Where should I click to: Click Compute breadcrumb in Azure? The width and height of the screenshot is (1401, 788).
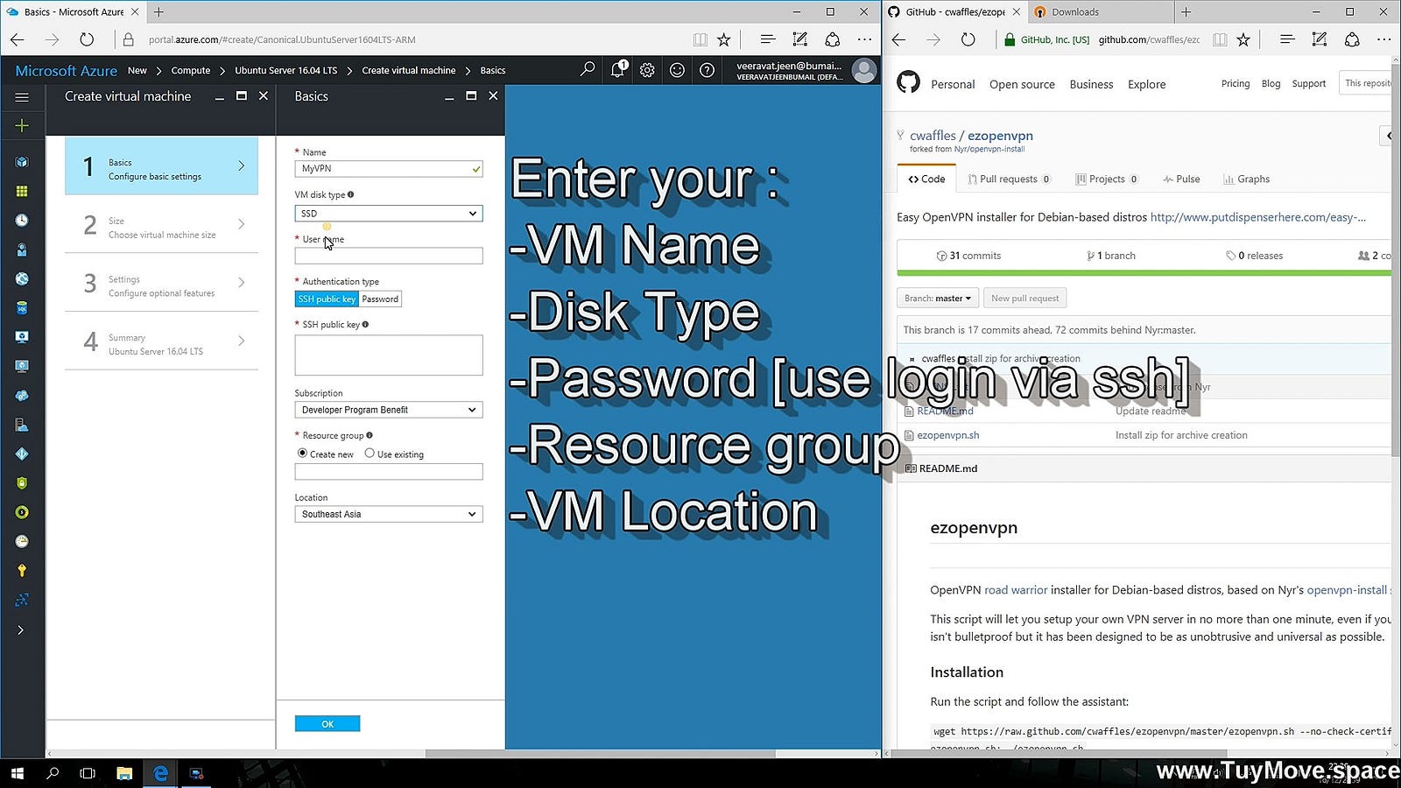pos(191,70)
